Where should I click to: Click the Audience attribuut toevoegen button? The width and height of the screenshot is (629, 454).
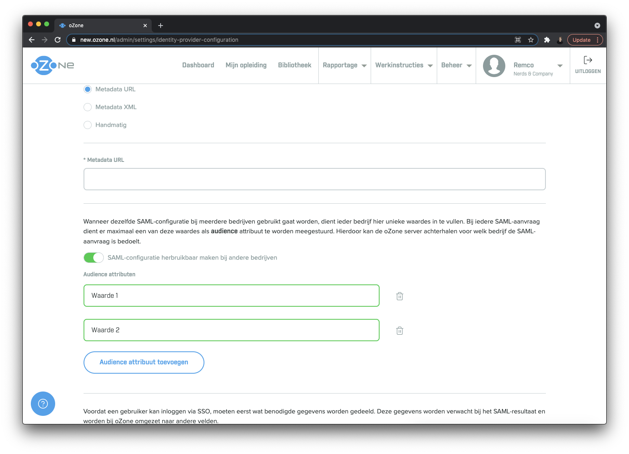coord(144,362)
